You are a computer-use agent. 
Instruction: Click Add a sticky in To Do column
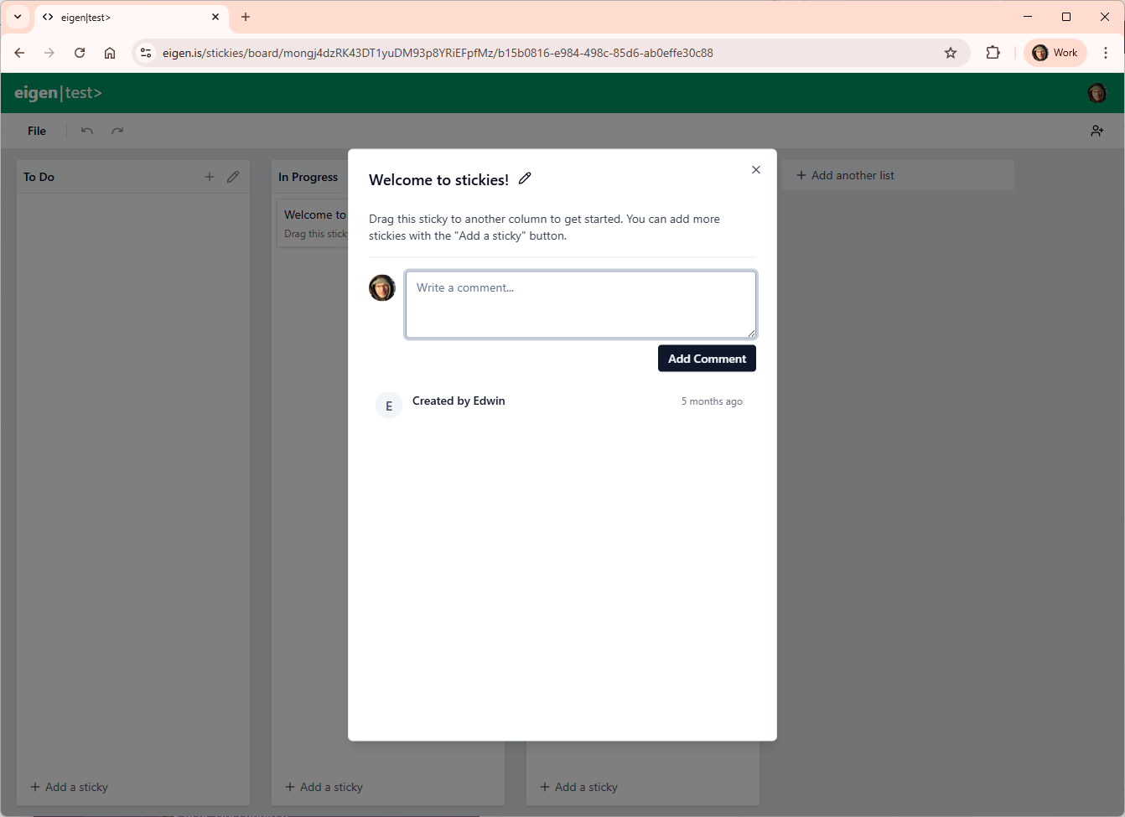click(x=70, y=787)
